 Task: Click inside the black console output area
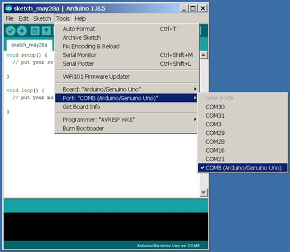coord(106,227)
